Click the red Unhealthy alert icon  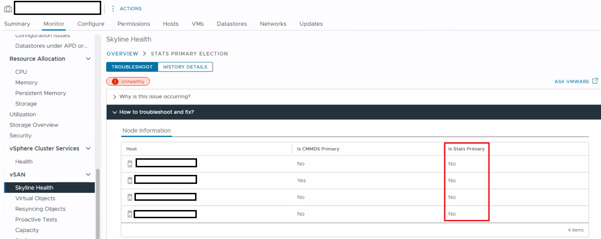pos(115,82)
